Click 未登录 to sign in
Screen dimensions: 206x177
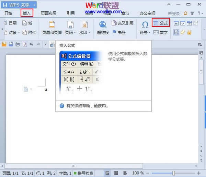tap(174, 13)
